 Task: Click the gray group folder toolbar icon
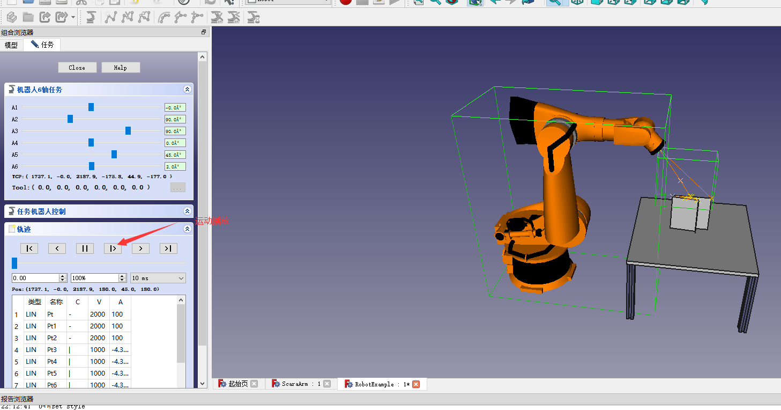(x=28, y=17)
